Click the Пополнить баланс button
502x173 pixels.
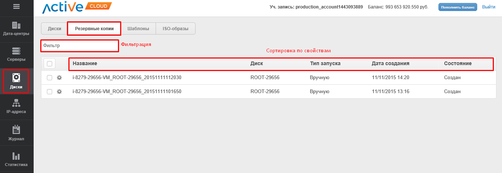458,7
